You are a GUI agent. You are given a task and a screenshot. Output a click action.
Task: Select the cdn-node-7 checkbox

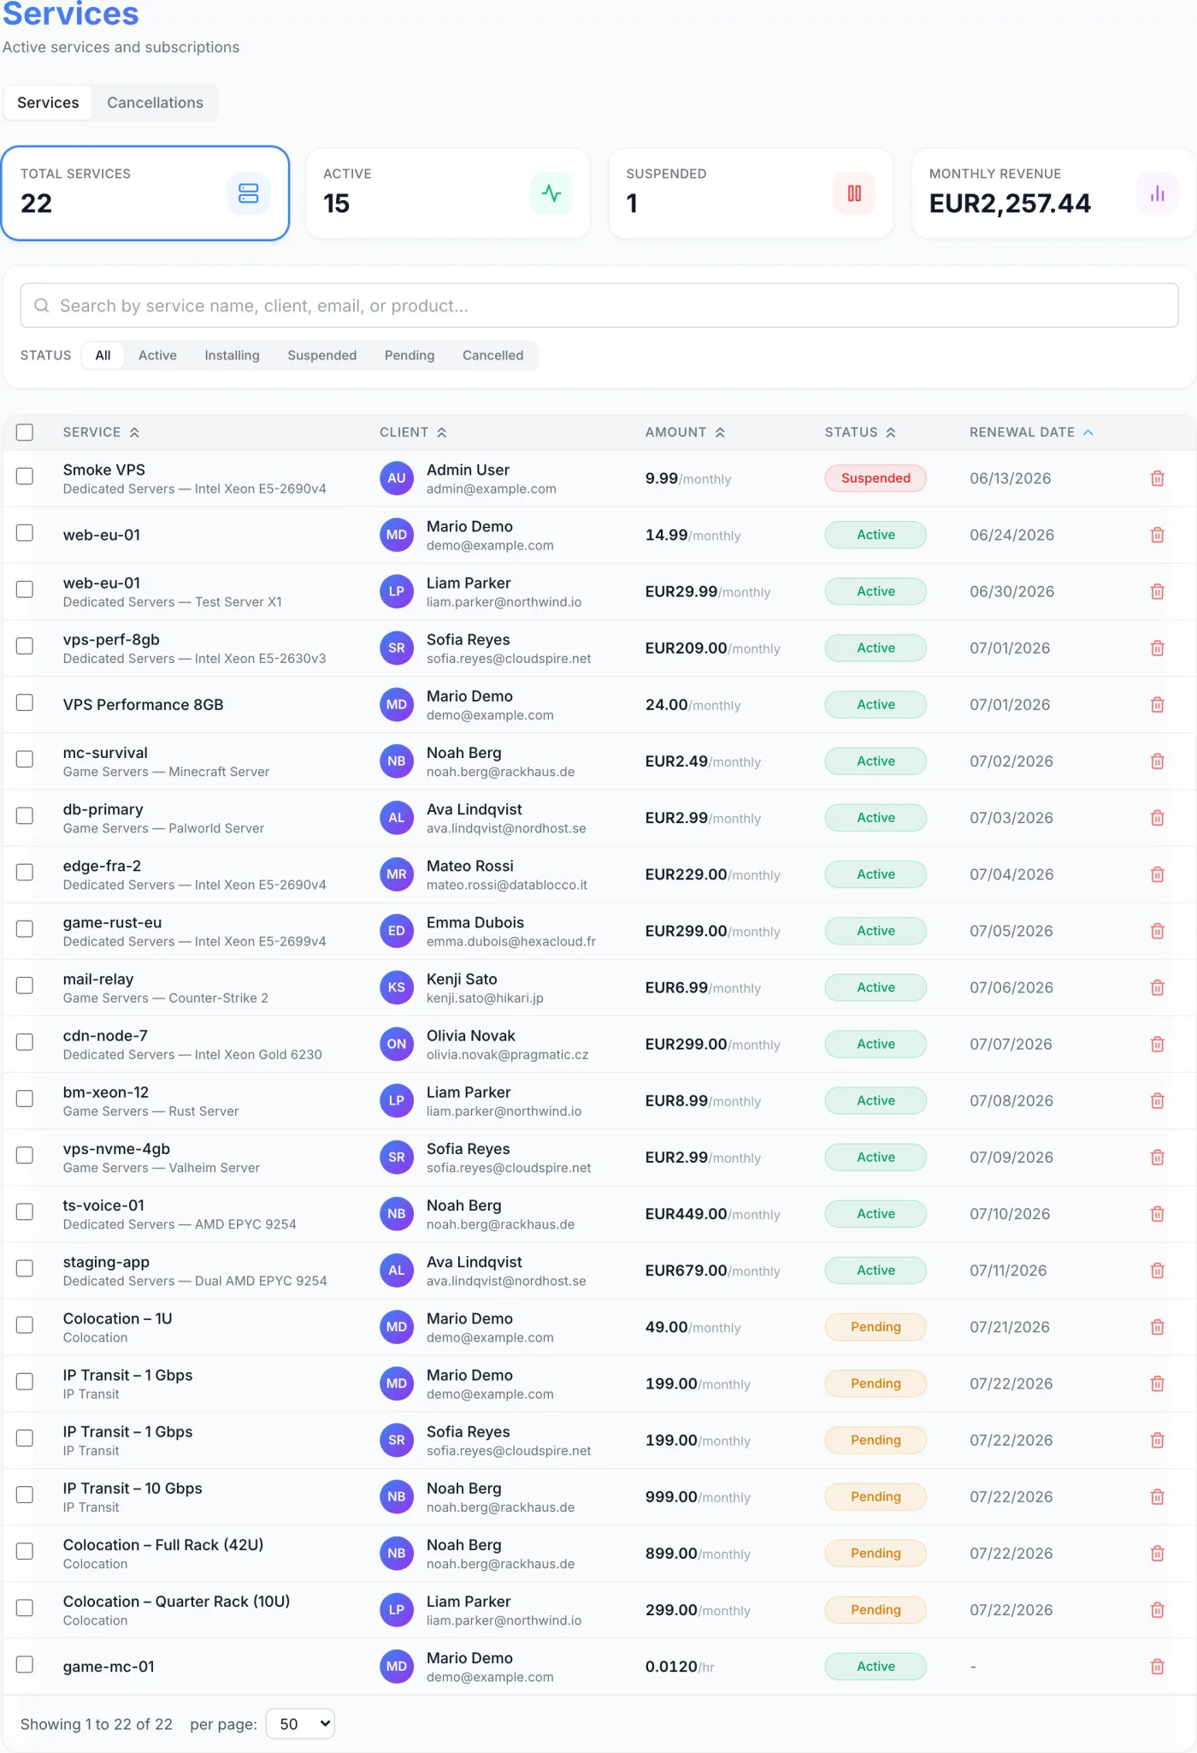25,1041
